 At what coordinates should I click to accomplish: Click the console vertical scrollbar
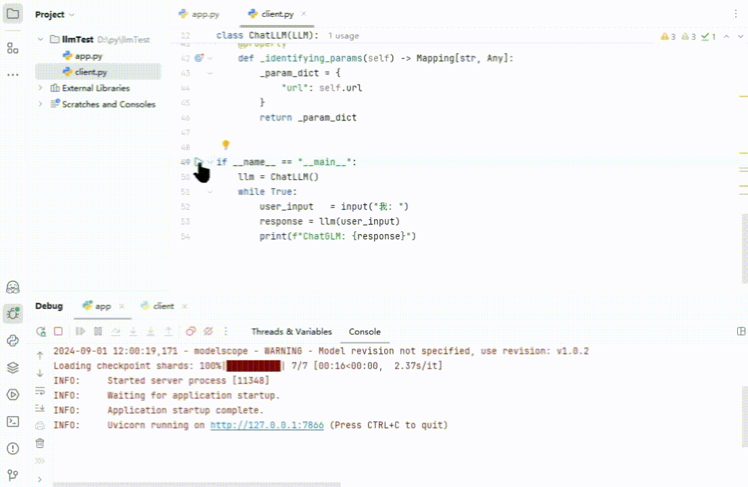tap(745, 417)
